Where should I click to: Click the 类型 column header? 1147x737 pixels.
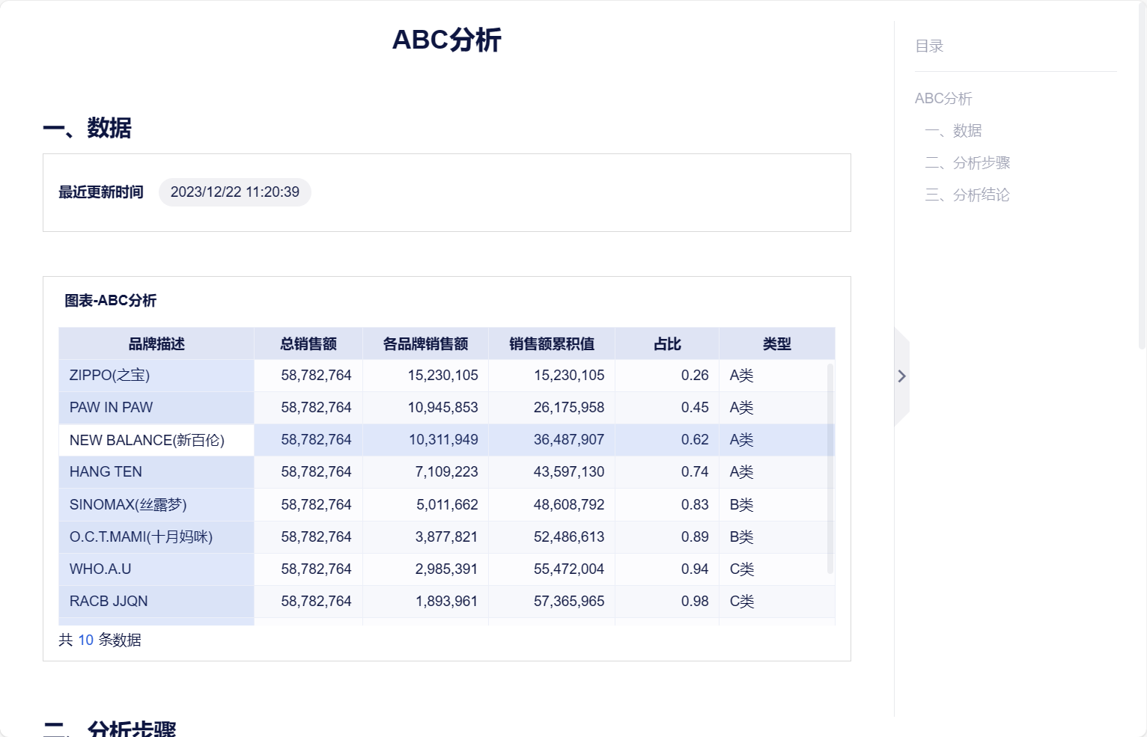776,344
